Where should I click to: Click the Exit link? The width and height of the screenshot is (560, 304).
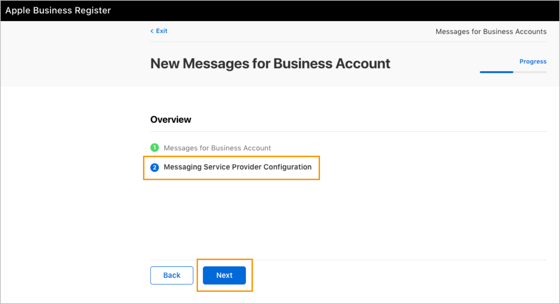159,31
